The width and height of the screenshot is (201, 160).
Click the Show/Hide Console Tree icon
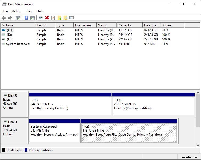click(x=18, y=18)
